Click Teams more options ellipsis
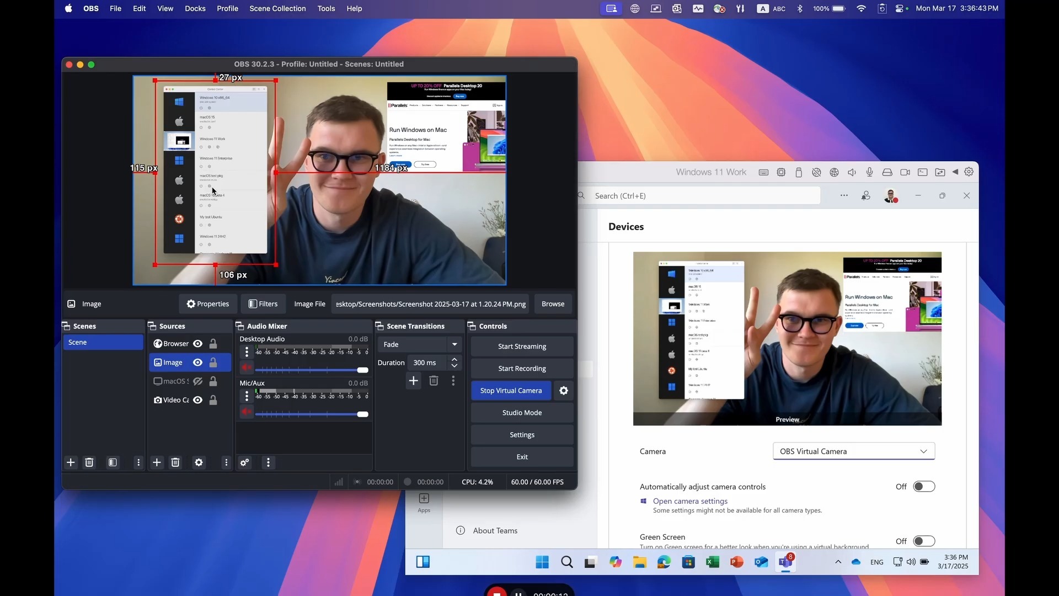The width and height of the screenshot is (1059, 596). coord(844,196)
